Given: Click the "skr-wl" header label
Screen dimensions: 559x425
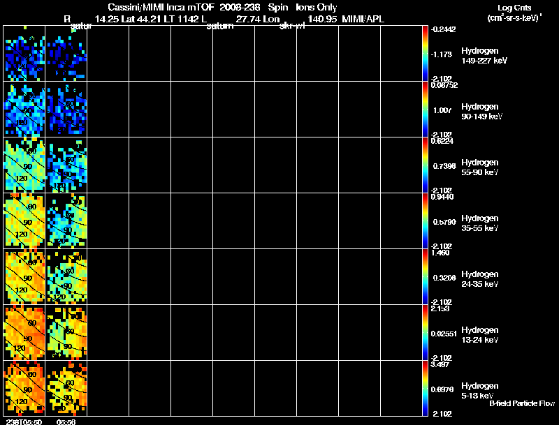Looking at the screenshot, I should 292,26.
